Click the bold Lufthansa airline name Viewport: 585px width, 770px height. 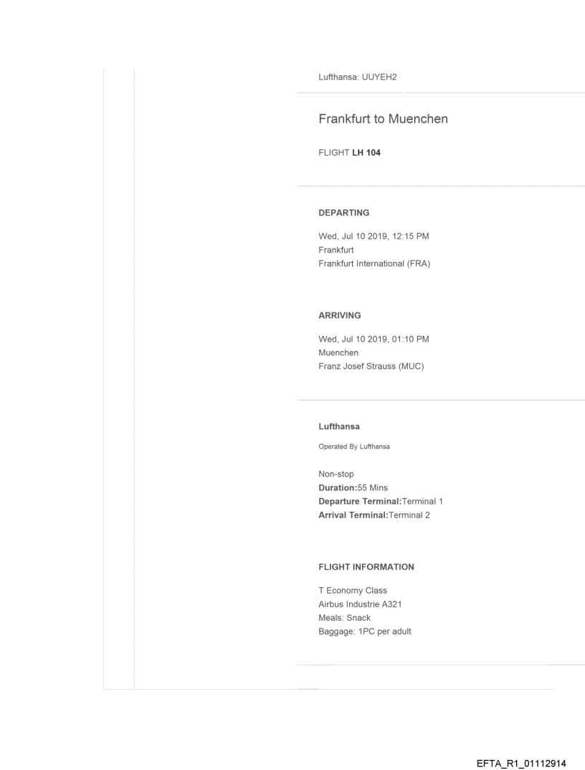coord(339,426)
